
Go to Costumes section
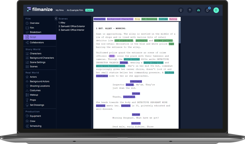point(35,90)
